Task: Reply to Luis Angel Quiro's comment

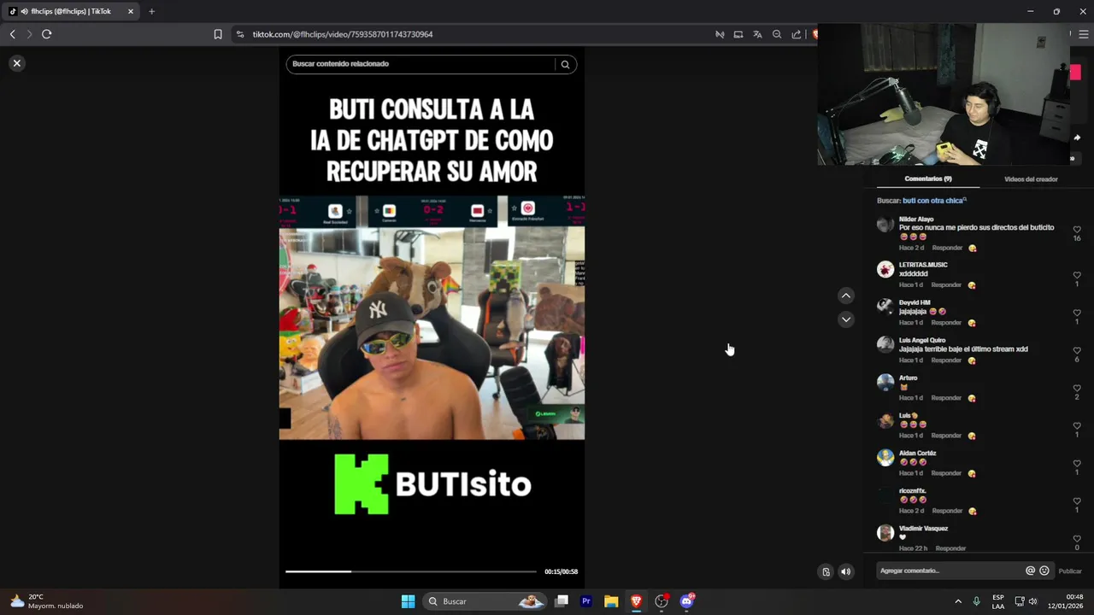Action: point(946,360)
